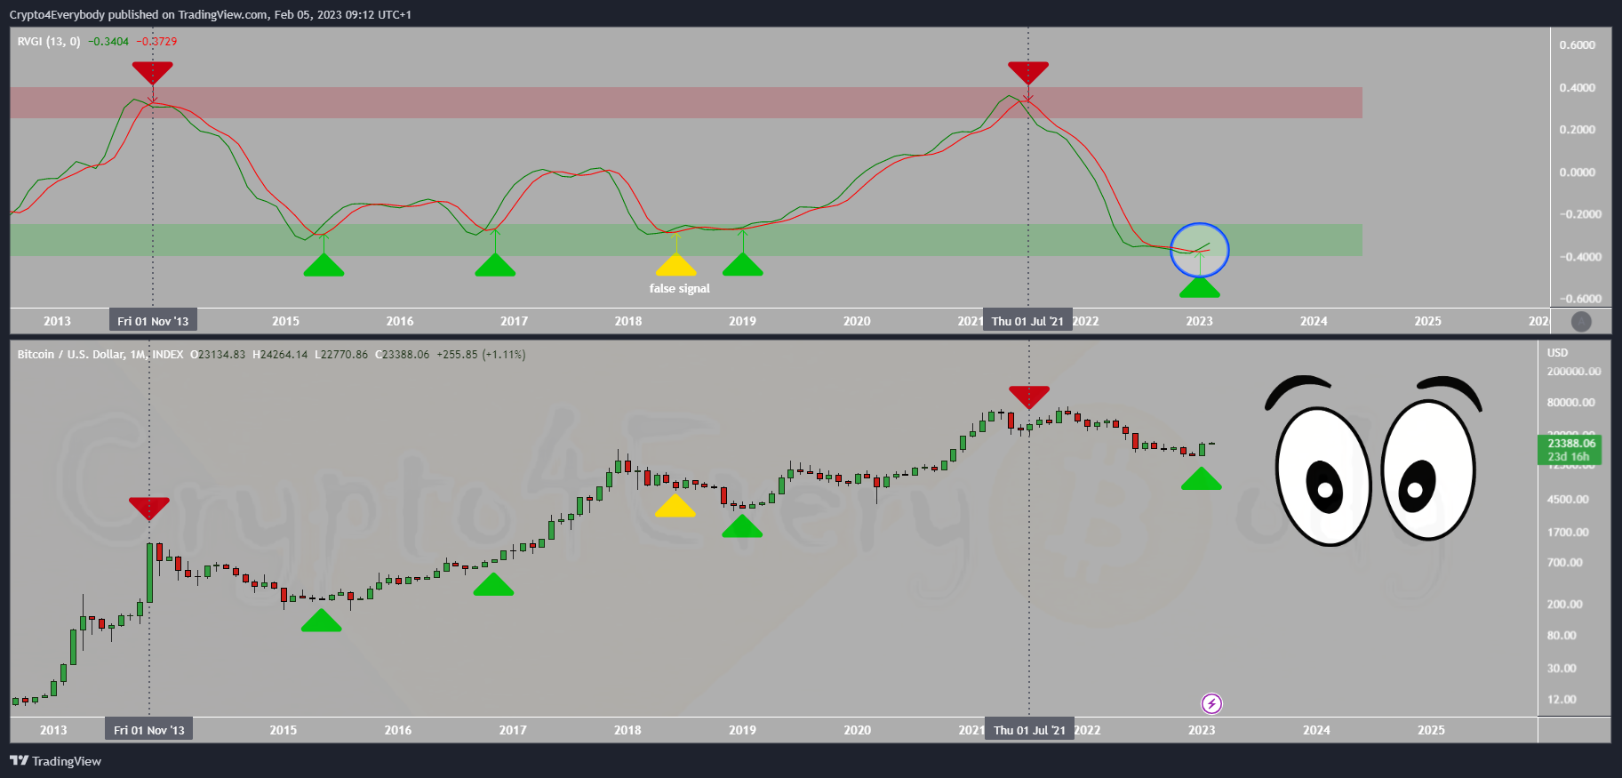1622x778 pixels.
Task: Click the open price O23134.83
Action: (x=218, y=355)
